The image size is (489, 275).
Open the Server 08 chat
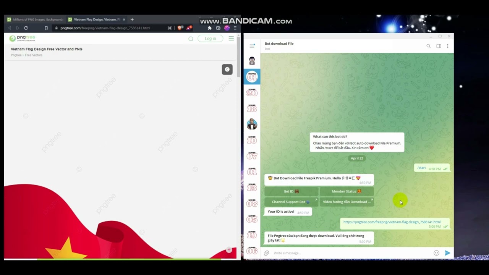coord(252,203)
